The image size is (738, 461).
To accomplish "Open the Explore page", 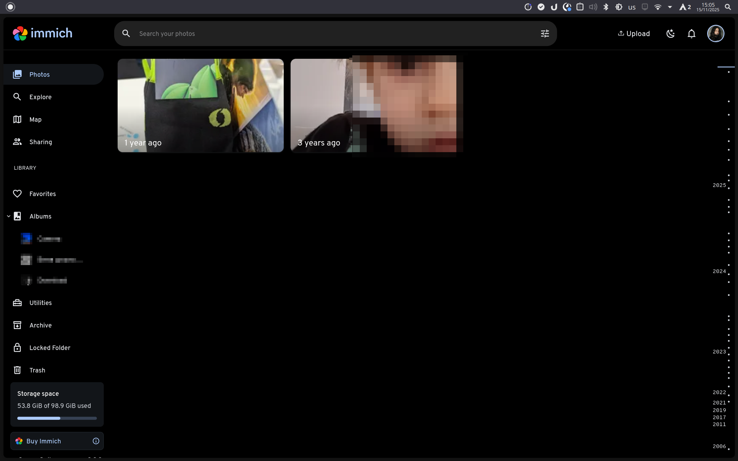I will coord(40,97).
